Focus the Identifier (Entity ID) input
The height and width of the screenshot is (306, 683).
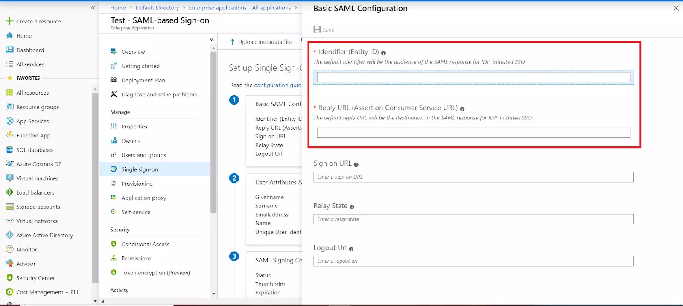[473, 77]
